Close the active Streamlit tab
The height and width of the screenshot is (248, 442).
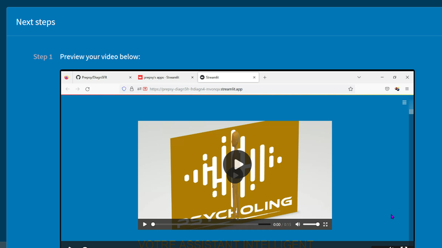click(x=254, y=77)
